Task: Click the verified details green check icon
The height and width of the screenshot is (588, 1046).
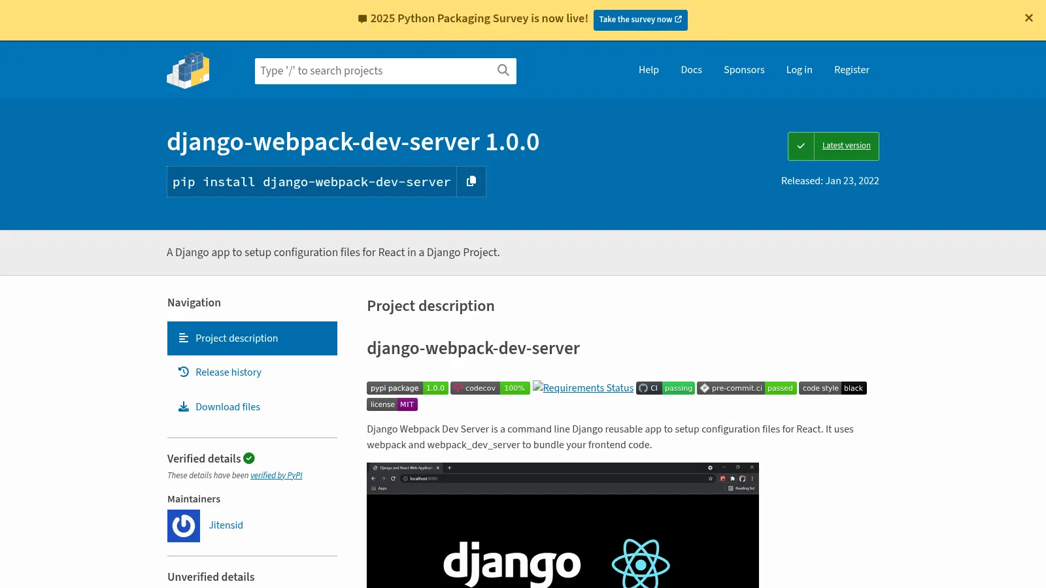Action: [249, 459]
